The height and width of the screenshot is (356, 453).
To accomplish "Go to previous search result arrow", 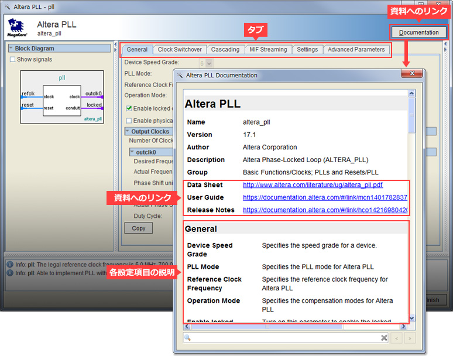I will pos(397,338).
